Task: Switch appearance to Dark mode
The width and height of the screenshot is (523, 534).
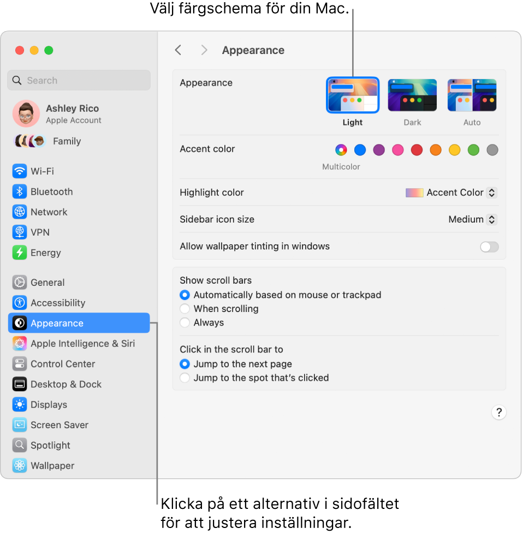Action: tap(412, 95)
